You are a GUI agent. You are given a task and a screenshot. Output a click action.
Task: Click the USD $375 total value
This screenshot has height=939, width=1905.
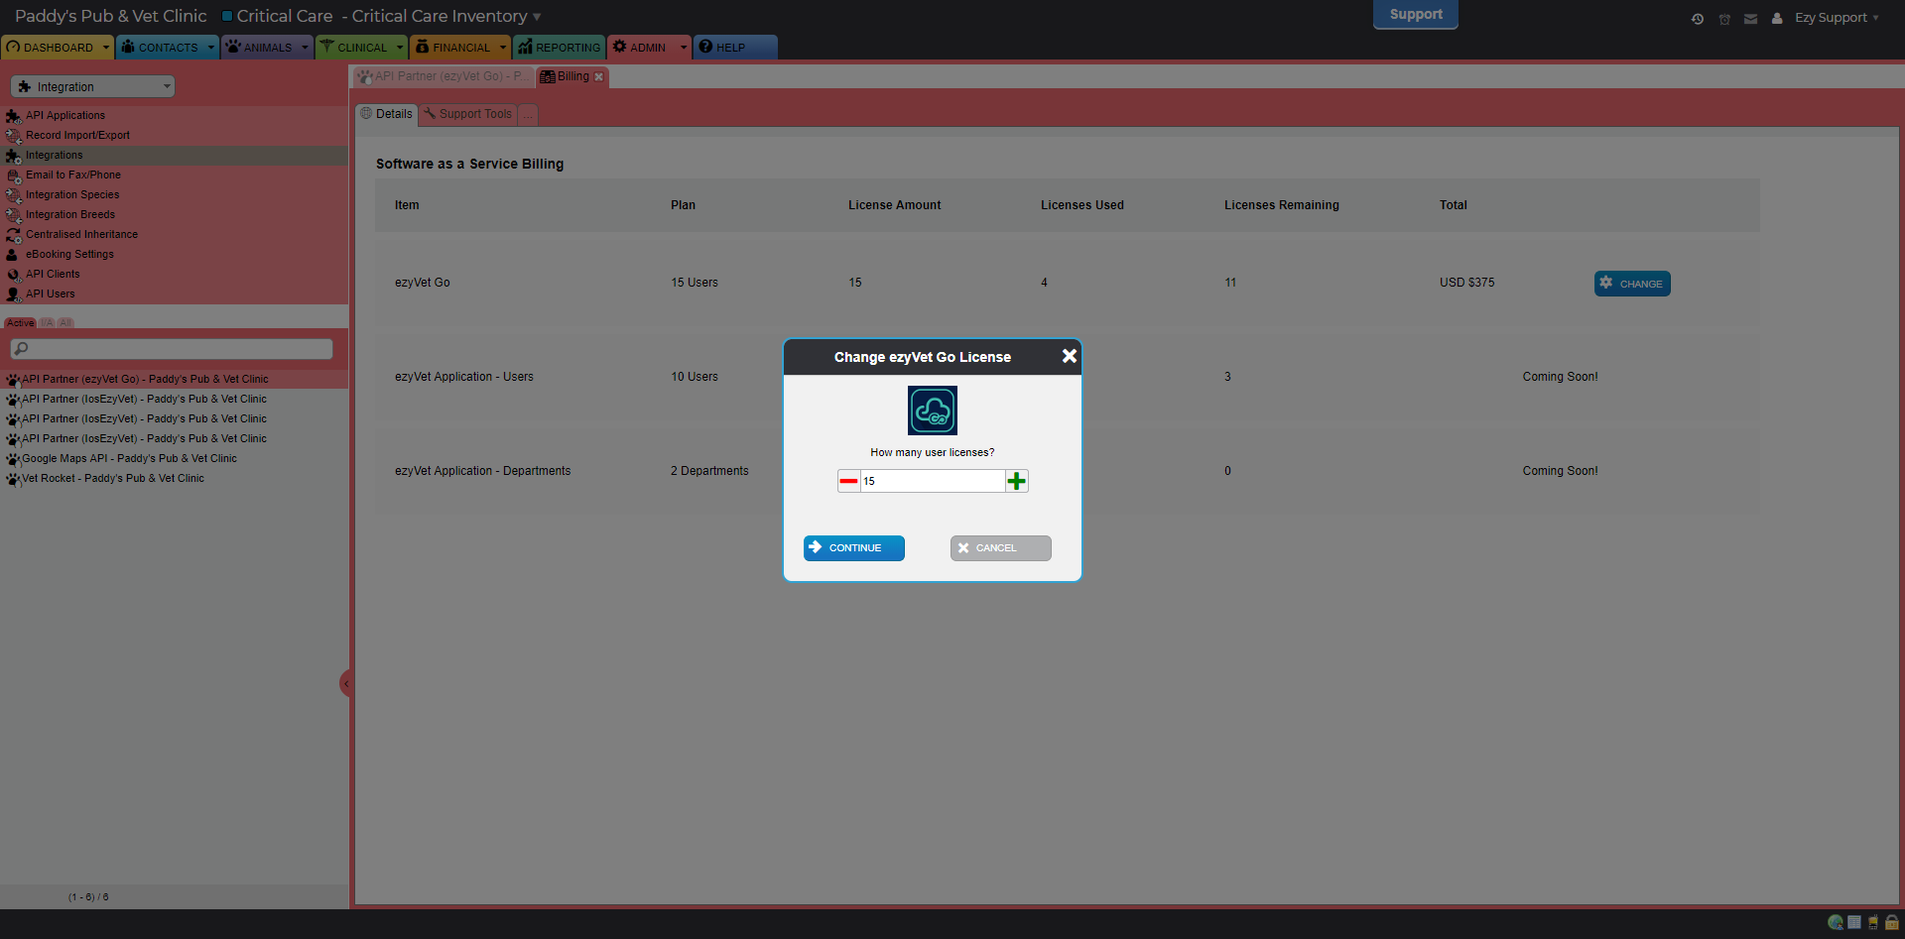click(x=1467, y=283)
